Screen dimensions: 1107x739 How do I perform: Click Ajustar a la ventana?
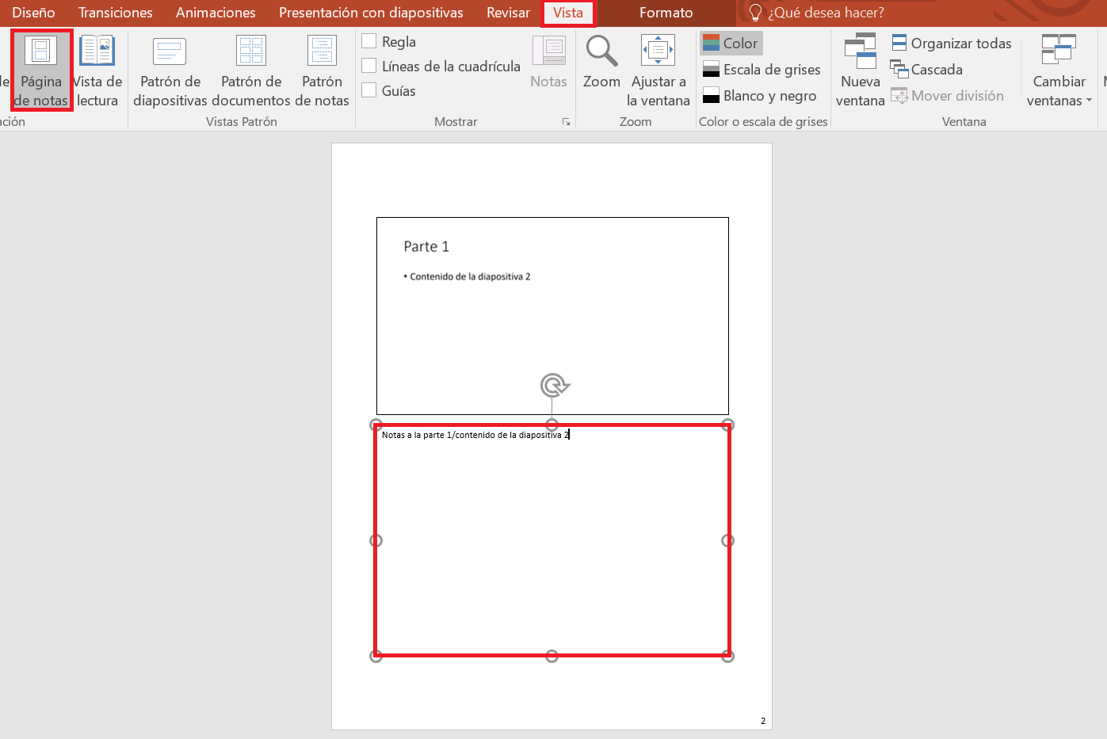coord(658,70)
